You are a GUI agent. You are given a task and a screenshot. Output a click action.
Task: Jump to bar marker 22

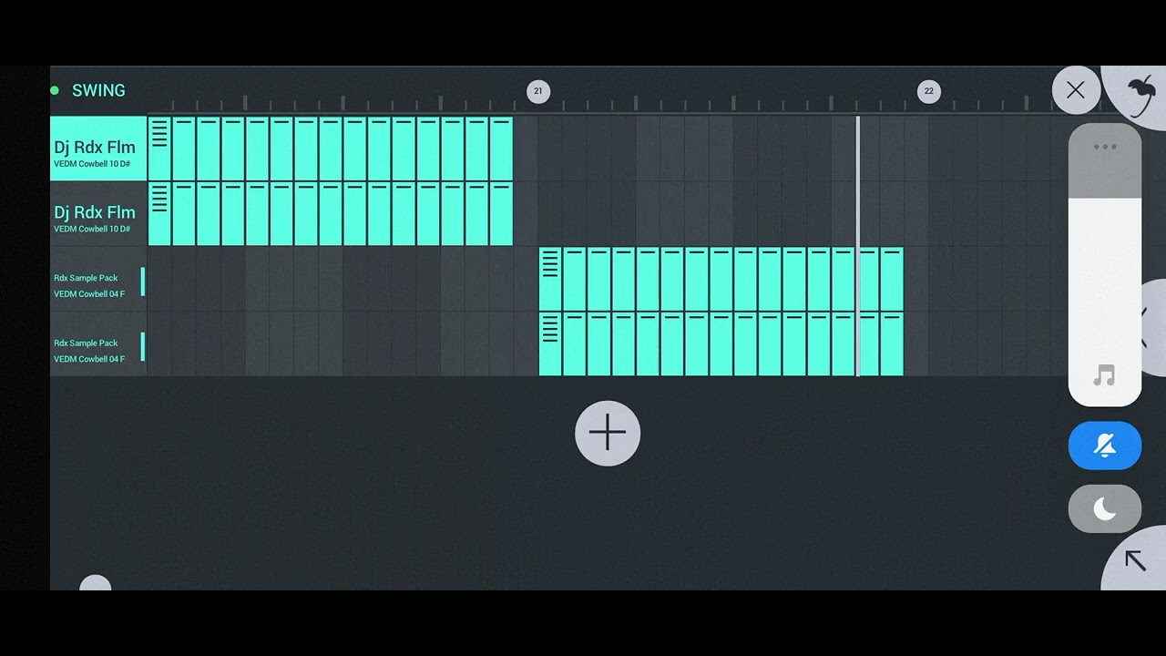(928, 91)
